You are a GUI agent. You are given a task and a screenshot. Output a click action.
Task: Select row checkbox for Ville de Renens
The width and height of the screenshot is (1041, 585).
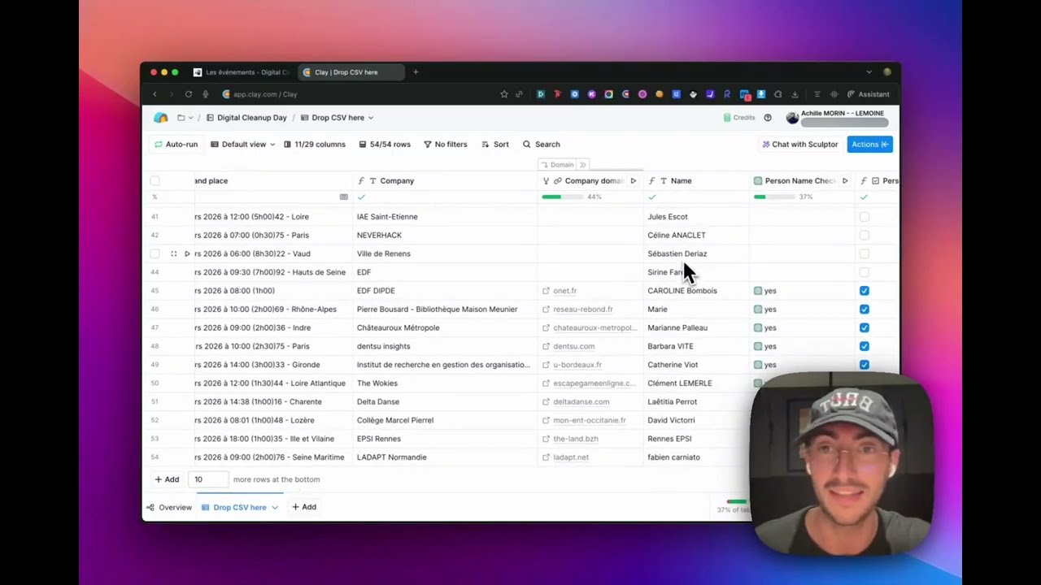point(155,253)
